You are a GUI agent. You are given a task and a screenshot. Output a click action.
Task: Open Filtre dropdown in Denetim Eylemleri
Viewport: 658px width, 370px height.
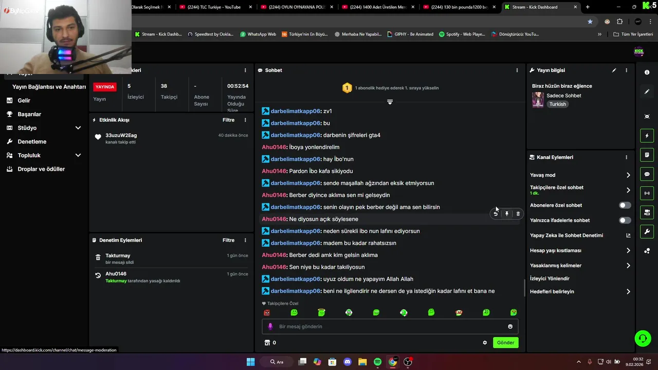pos(228,240)
